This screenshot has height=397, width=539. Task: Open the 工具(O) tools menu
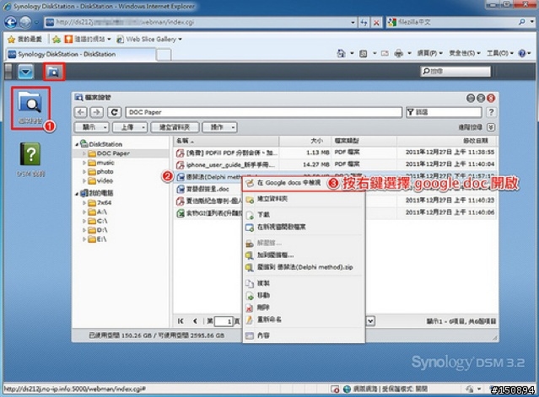click(500, 53)
